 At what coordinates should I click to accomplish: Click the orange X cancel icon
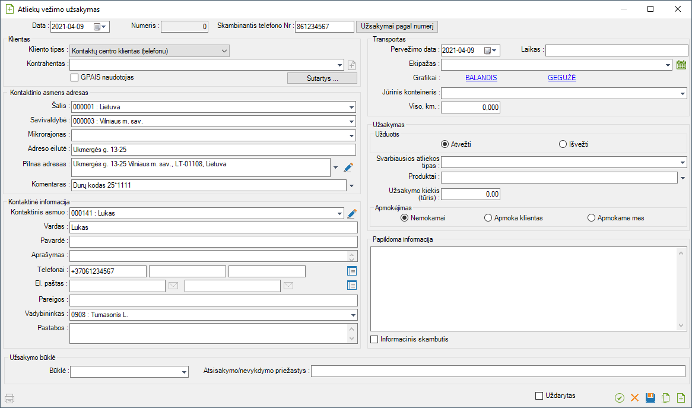634,398
